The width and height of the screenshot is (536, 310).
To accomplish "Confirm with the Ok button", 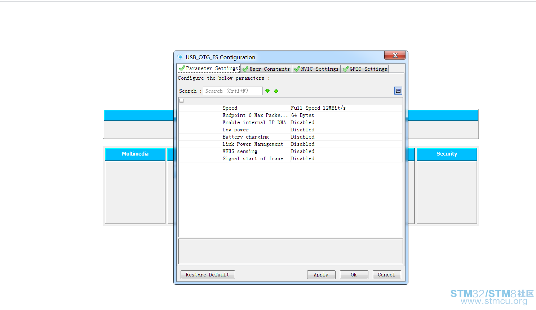I will pos(354,275).
